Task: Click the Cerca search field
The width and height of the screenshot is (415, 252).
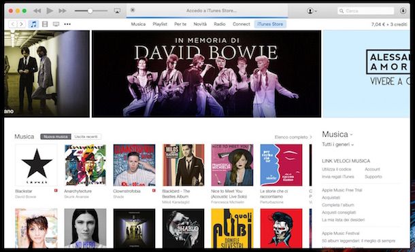Action: point(366,11)
